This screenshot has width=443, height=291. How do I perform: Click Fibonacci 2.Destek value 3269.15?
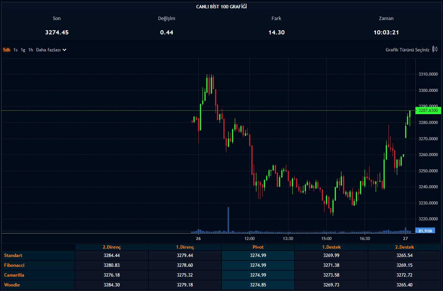tap(405, 265)
